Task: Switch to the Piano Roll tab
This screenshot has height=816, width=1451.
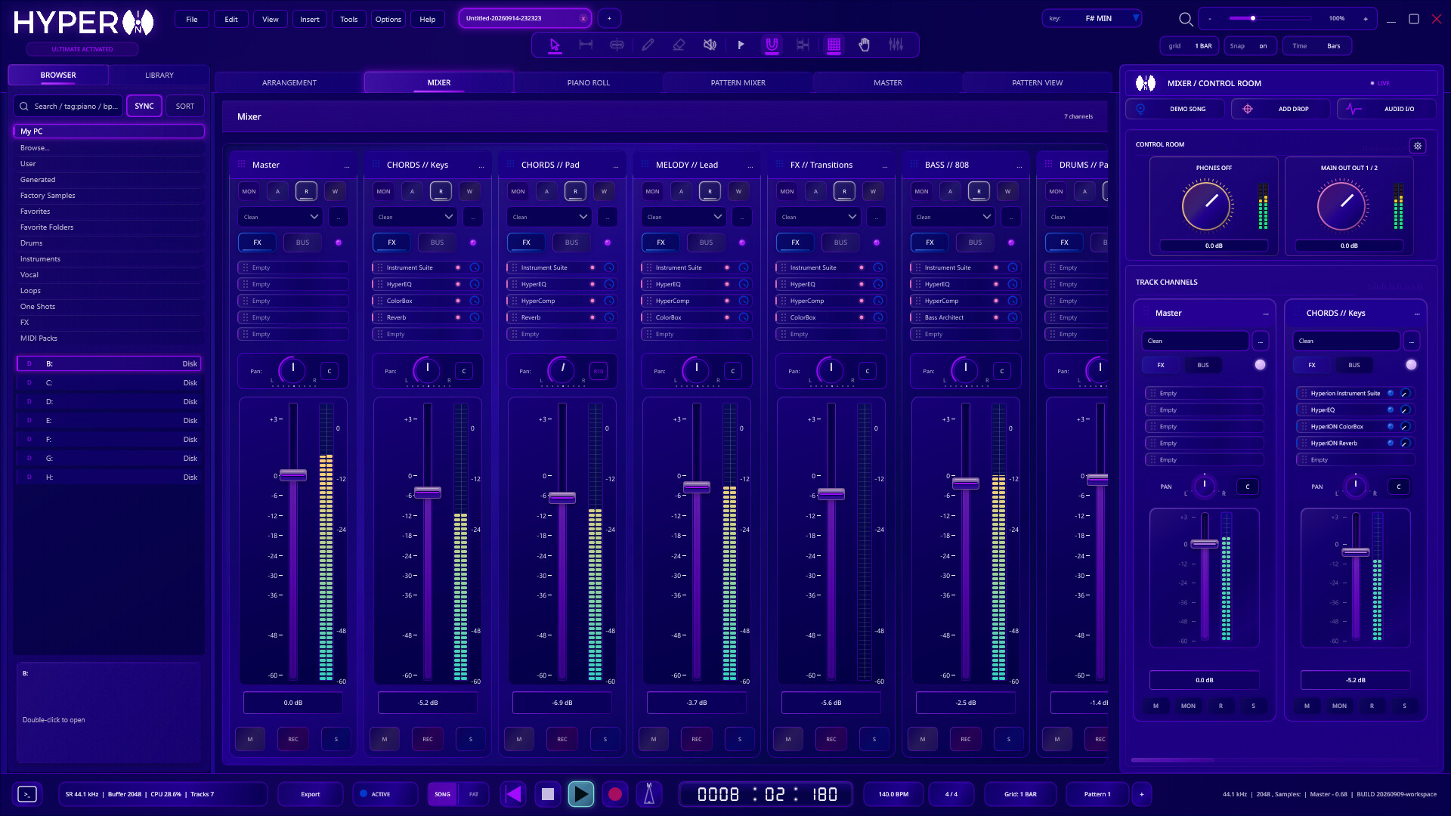Action: [x=589, y=82]
